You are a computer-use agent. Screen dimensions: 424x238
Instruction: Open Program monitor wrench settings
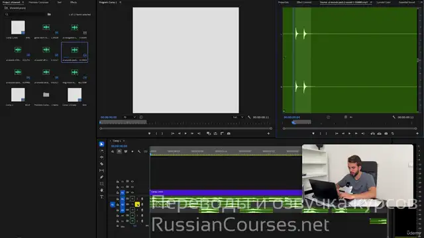click(249, 117)
